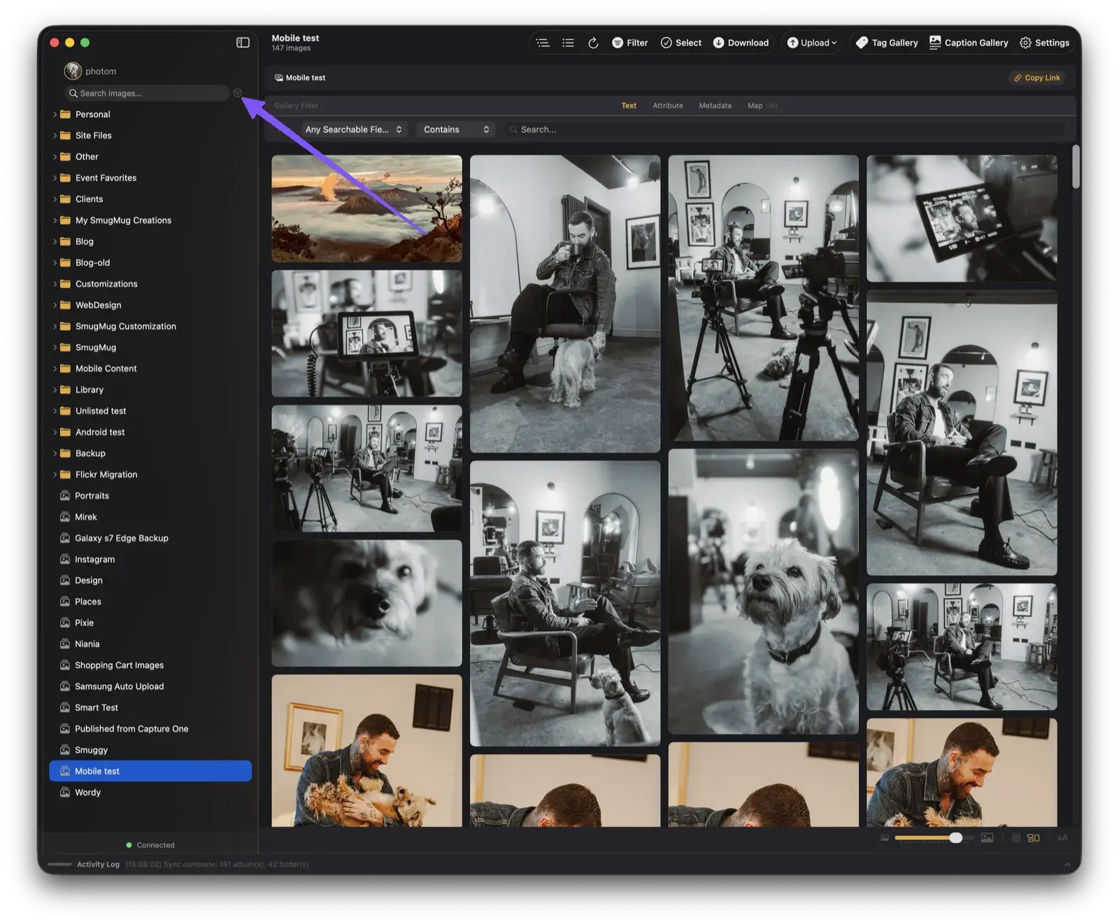Screen dimensions: 1119x924
Task: Click the text size icon in bottom bar
Action: (x=1062, y=838)
